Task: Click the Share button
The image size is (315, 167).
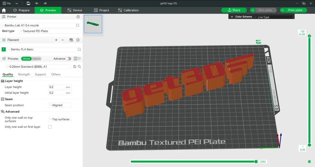Action: tap(234, 10)
